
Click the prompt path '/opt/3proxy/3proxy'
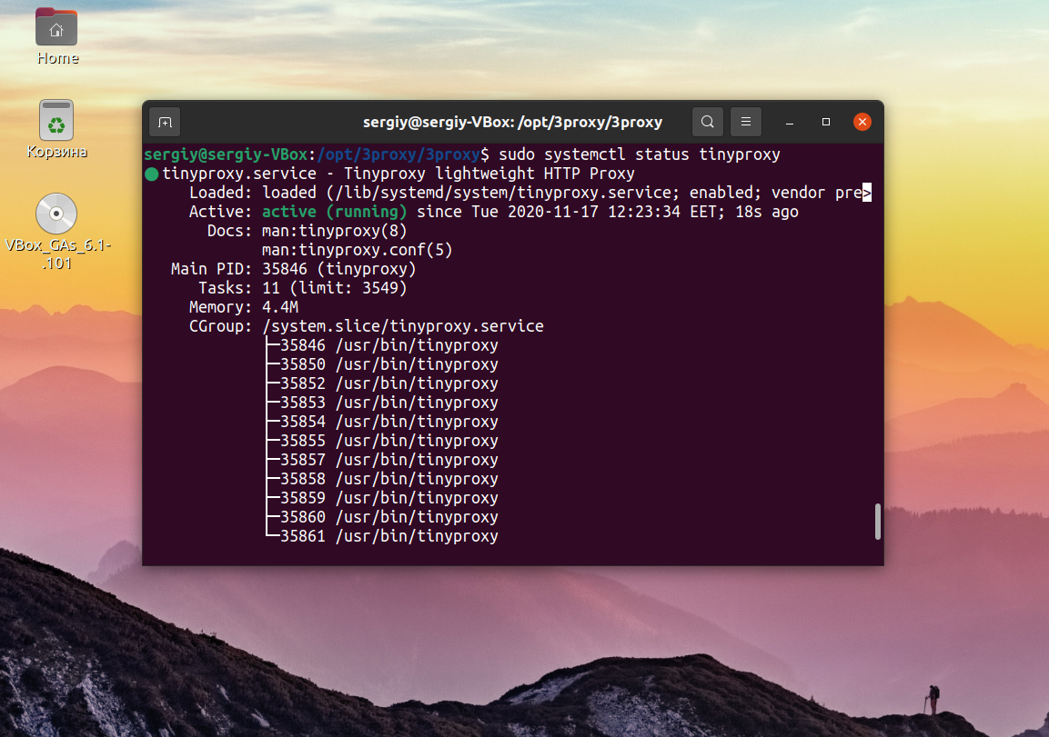click(398, 154)
